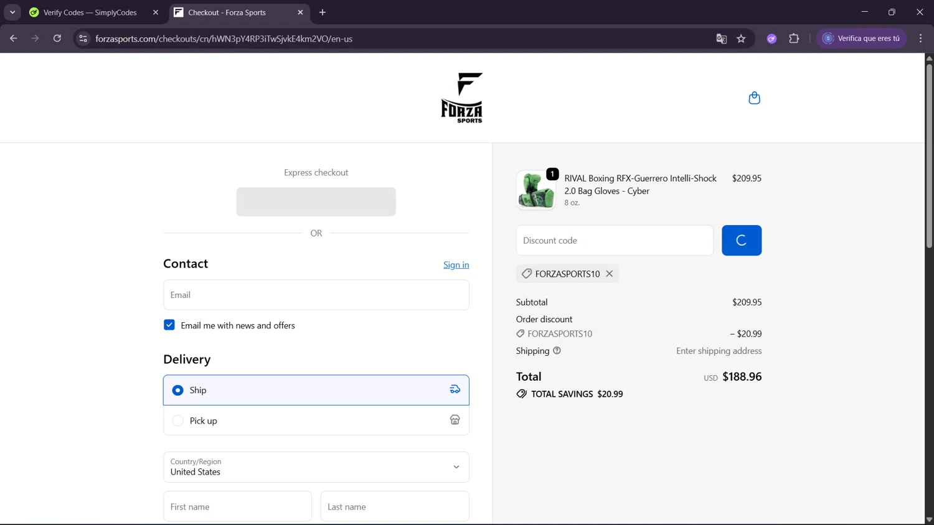The width and height of the screenshot is (934, 525).
Task: Click the scrollbar down arrow
Action: pyautogui.click(x=929, y=520)
